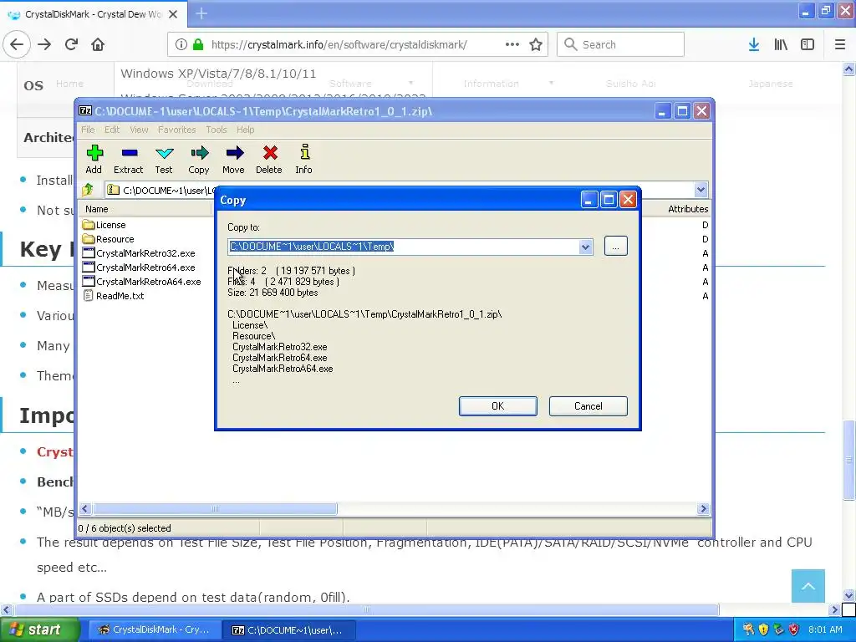856x642 pixels.
Task: Click the Copy to path input field
Action: point(404,247)
